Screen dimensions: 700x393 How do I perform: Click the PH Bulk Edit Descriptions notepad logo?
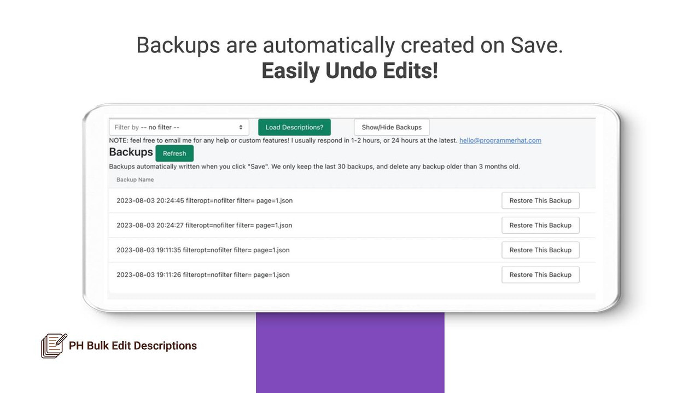(52, 346)
